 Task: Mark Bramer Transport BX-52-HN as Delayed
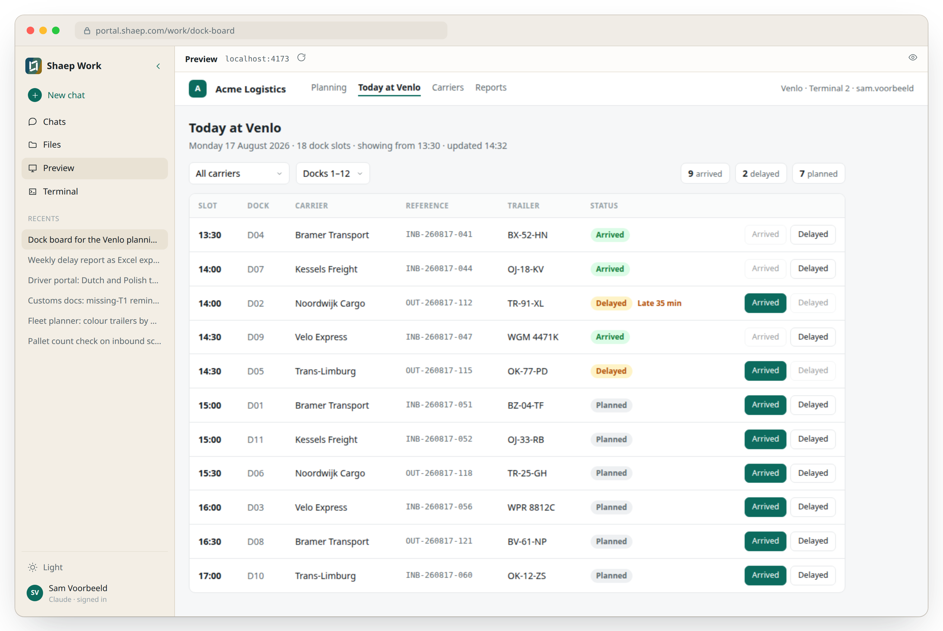tap(812, 234)
